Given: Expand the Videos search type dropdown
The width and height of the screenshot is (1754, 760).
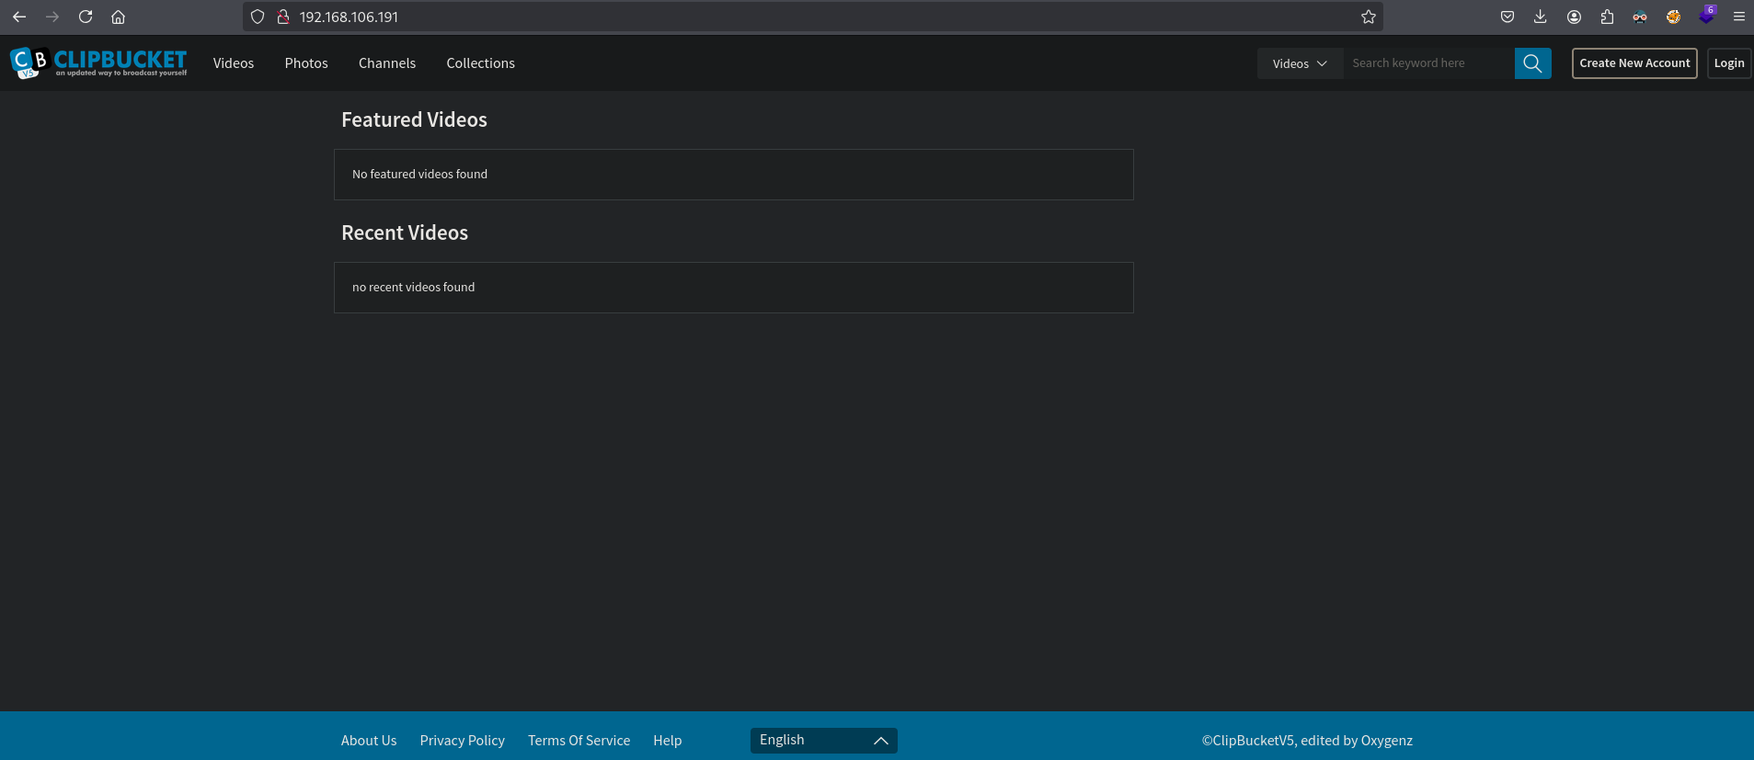Looking at the screenshot, I should click(x=1300, y=63).
